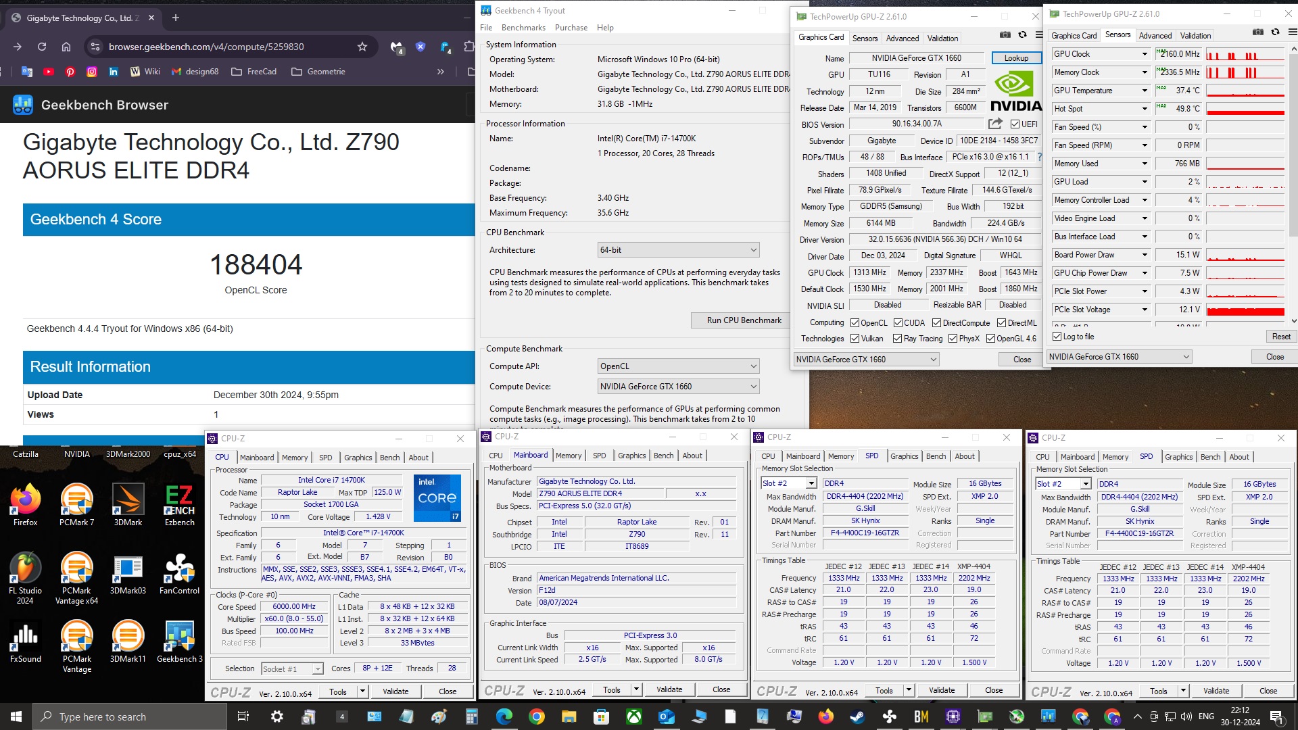Screen dimensions: 1298x730
Task: Toggle PhysX checkbox in GPU-Z
Action: [x=953, y=339]
